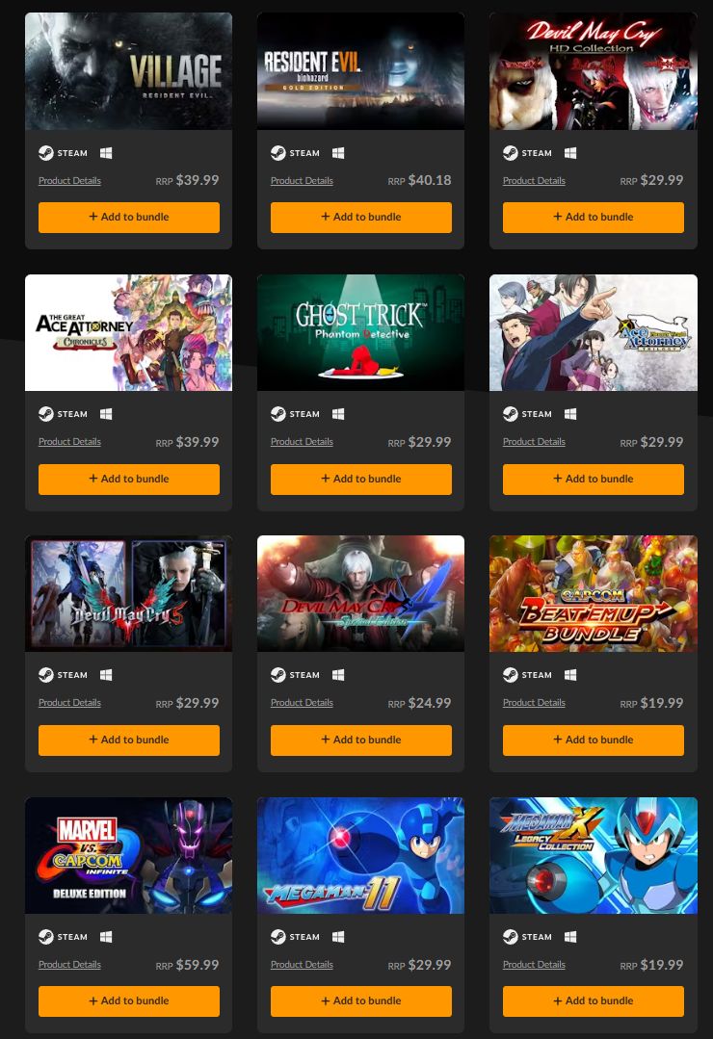The width and height of the screenshot is (713, 1039).
Task: Open Product Details for Mega Man 11
Action: click(x=302, y=965)
